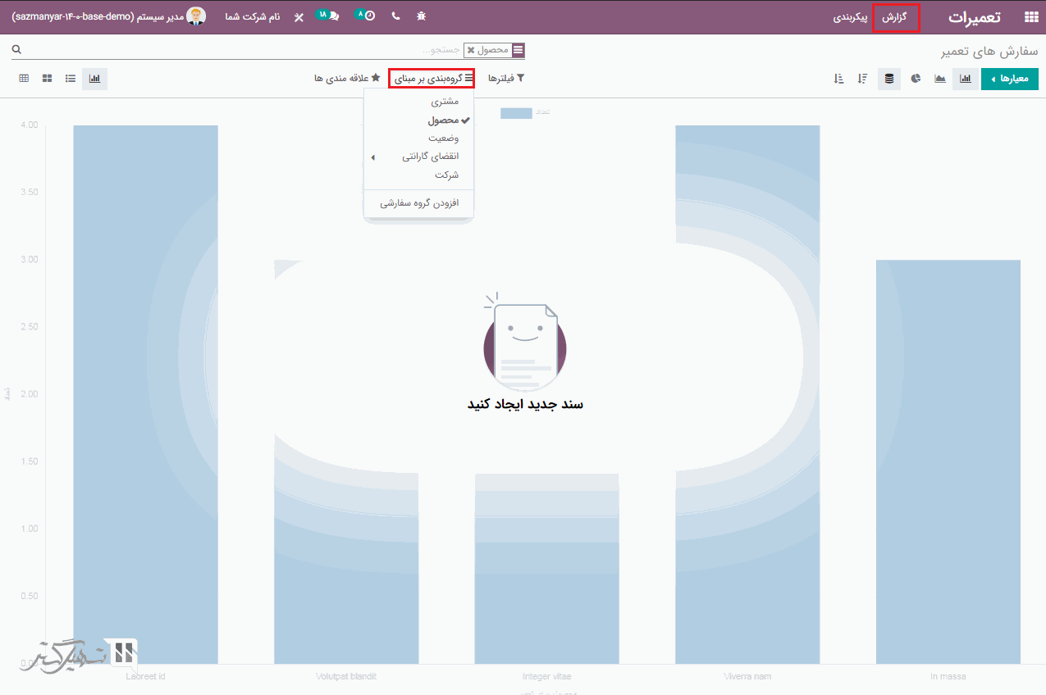The width and height of the screenshot is (1046, 695).
Task: Open the apps grid menu
Action: pyautogui.click(x=1030, y=17)
